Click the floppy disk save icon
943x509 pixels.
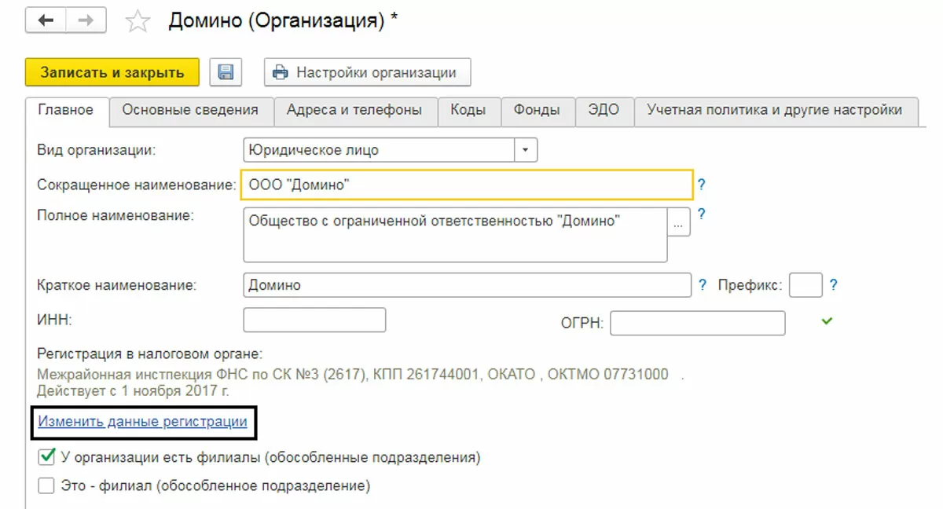tap(226, 73)
